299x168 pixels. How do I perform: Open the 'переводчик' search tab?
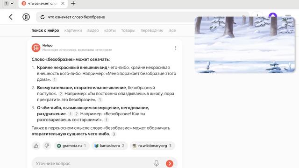(x=152, y=30)
